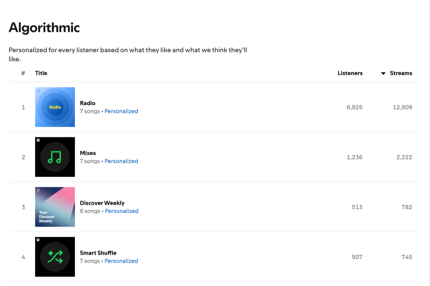Follow Personalized link under Discover Weekly

point(122,211)
